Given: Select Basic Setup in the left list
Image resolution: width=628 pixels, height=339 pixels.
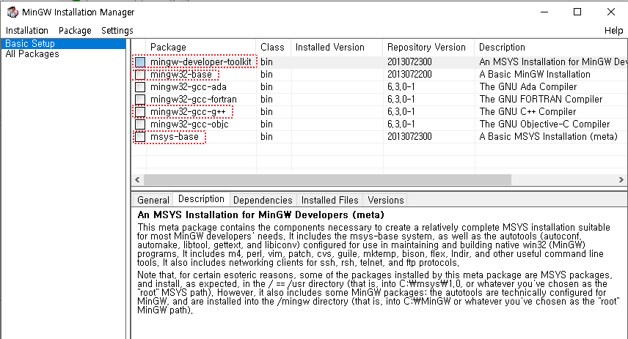Looking at the screenshot, I should pyautogui.click(x=63, y=44).
